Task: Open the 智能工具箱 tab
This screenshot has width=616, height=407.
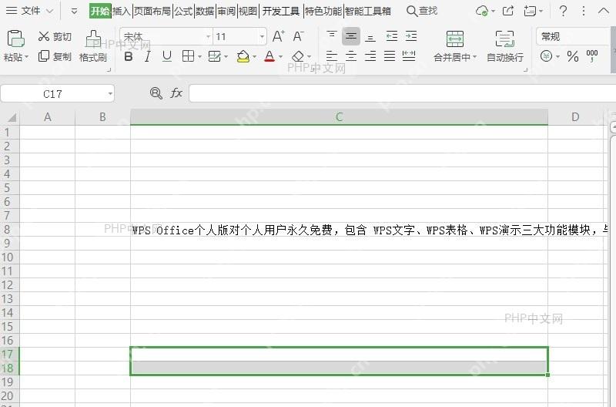Action: click(x=368, y=11)
